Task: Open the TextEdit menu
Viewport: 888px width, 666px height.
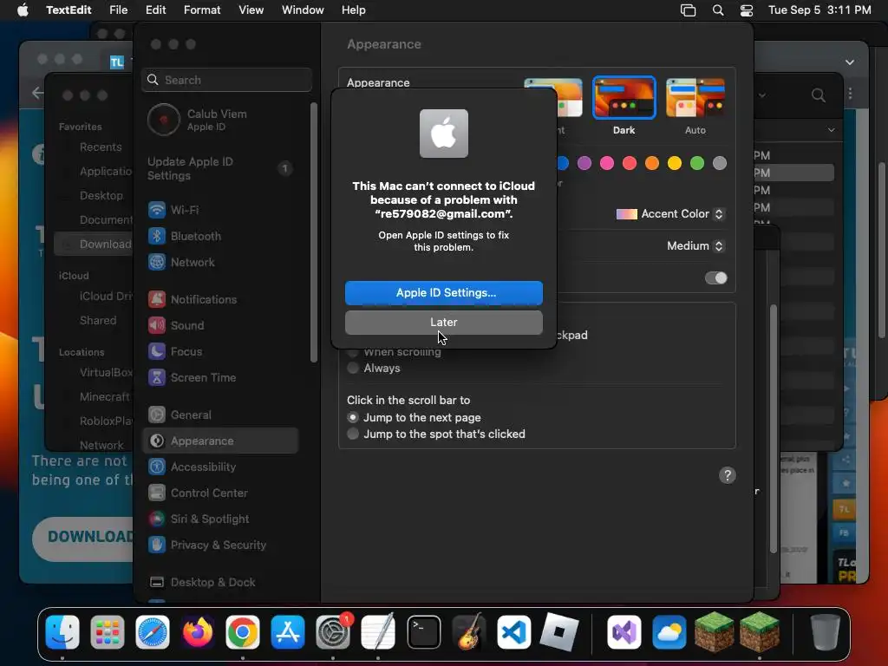Action: pos(69,10)
